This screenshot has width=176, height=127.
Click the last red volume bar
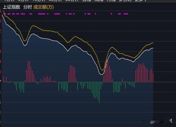(153, 77)
